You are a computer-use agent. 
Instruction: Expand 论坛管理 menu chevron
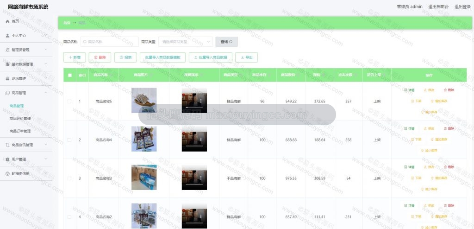pyautogui.click(x=46, y=78)
